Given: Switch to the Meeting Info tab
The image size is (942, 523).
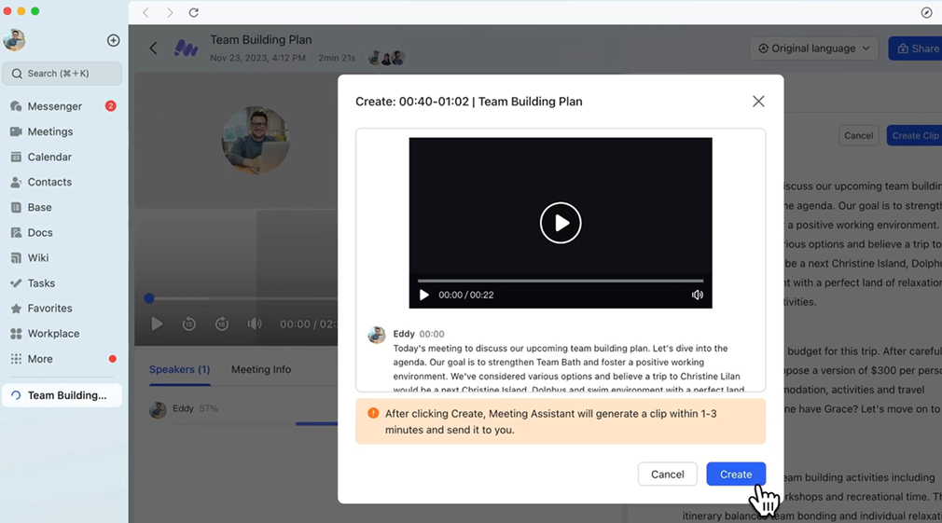Looking at the screenshot, I should (x=261, y=369).
